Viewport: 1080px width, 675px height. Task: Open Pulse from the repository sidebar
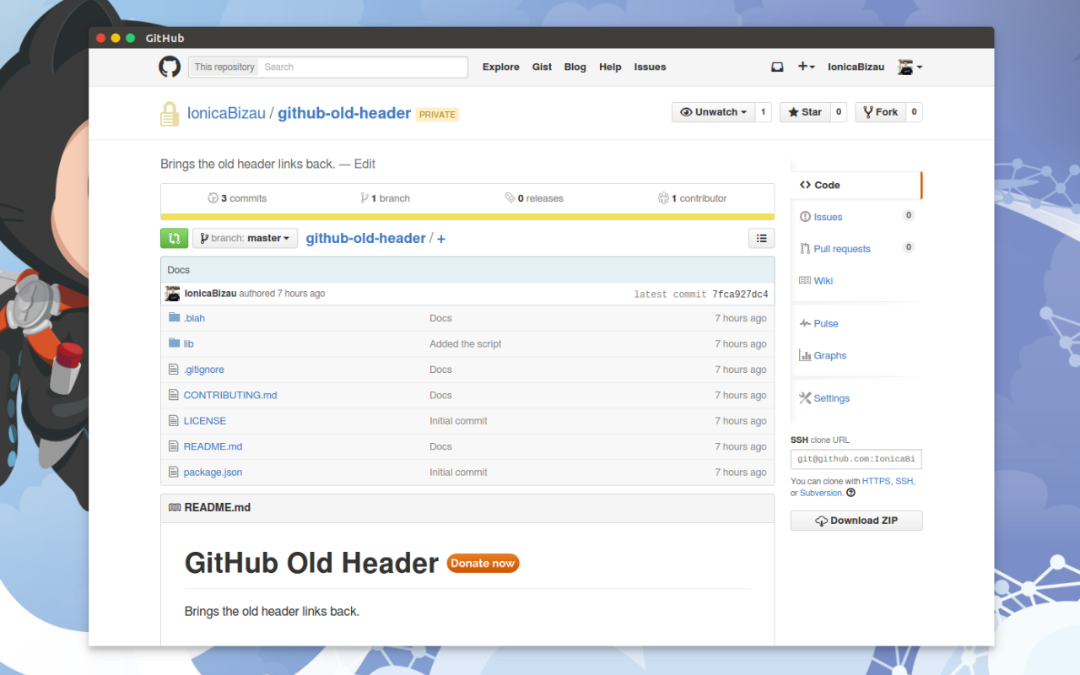(824, 323)
